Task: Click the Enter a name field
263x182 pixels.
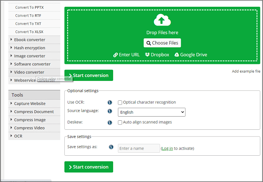Action: [139, 149]
